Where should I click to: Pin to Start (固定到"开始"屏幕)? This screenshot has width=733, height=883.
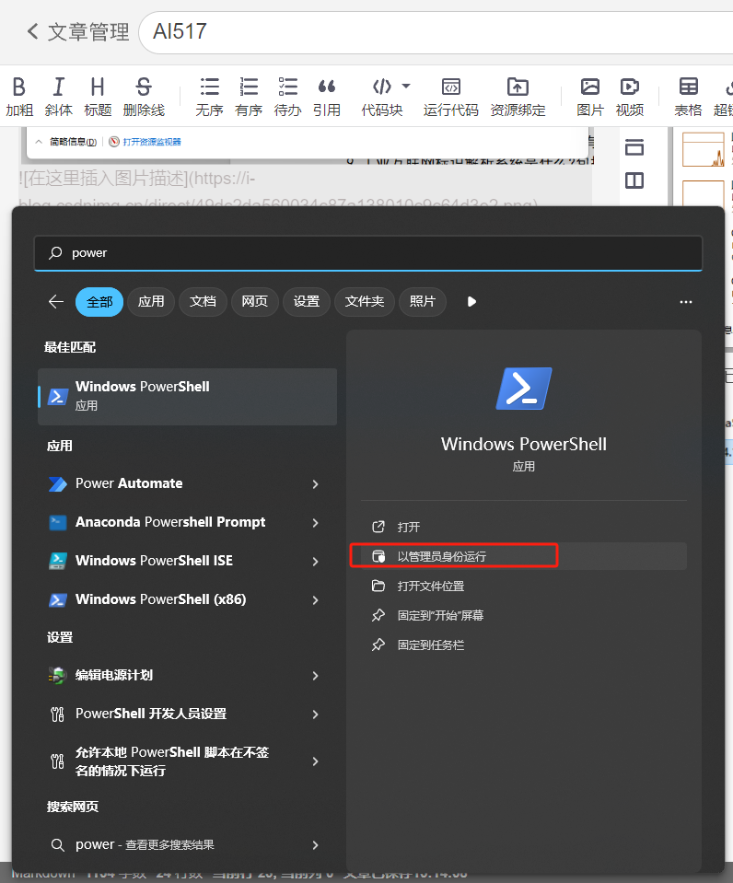click(x=523, y=615)
